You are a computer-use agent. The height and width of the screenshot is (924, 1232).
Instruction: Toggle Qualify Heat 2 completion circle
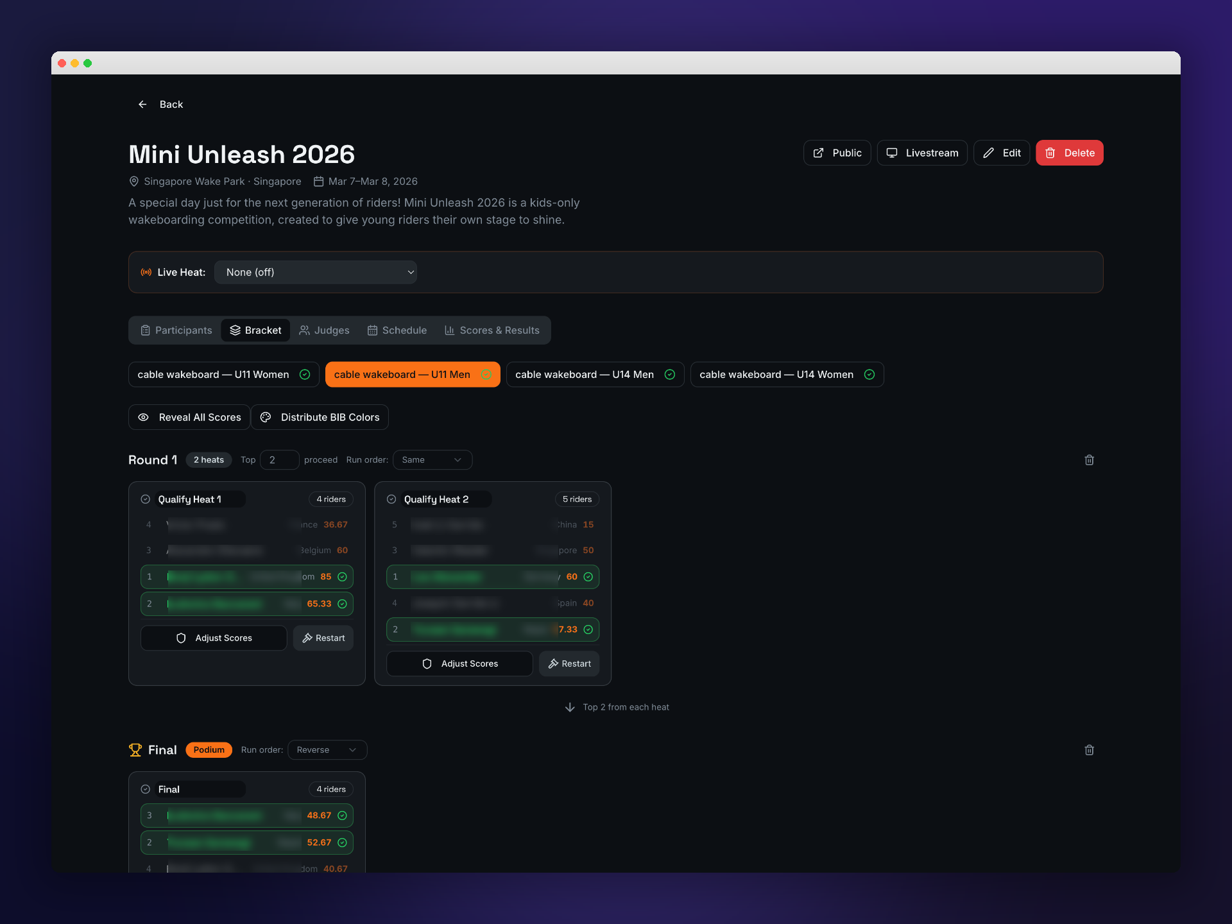click(391, 499)
